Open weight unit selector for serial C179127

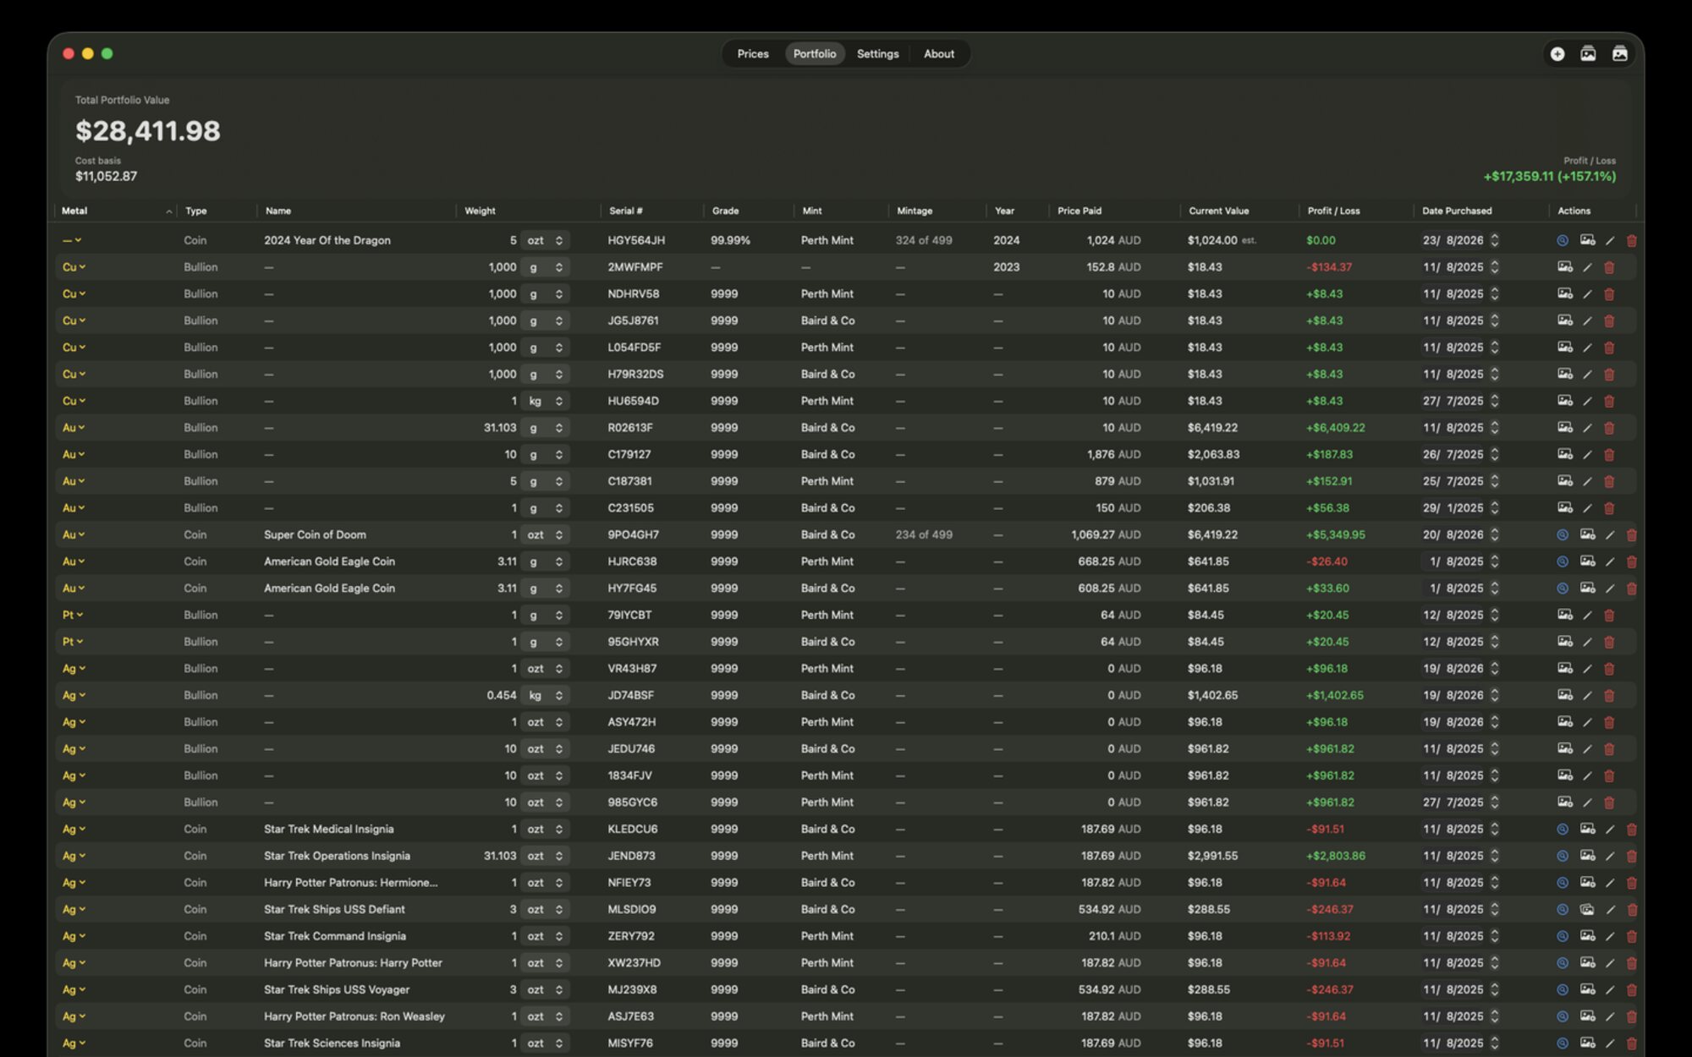point(545,455)
